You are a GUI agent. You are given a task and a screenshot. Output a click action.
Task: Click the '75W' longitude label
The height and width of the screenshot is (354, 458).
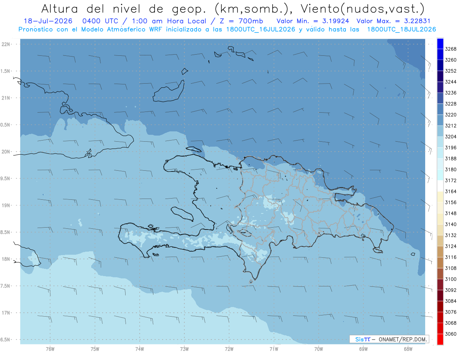tap(95, 349)
